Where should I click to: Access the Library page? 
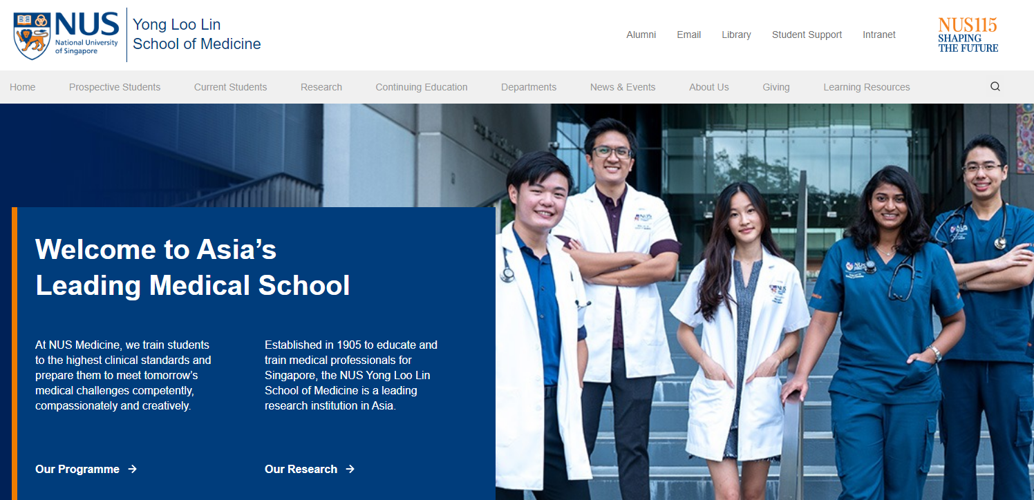(x=736, y=35)
